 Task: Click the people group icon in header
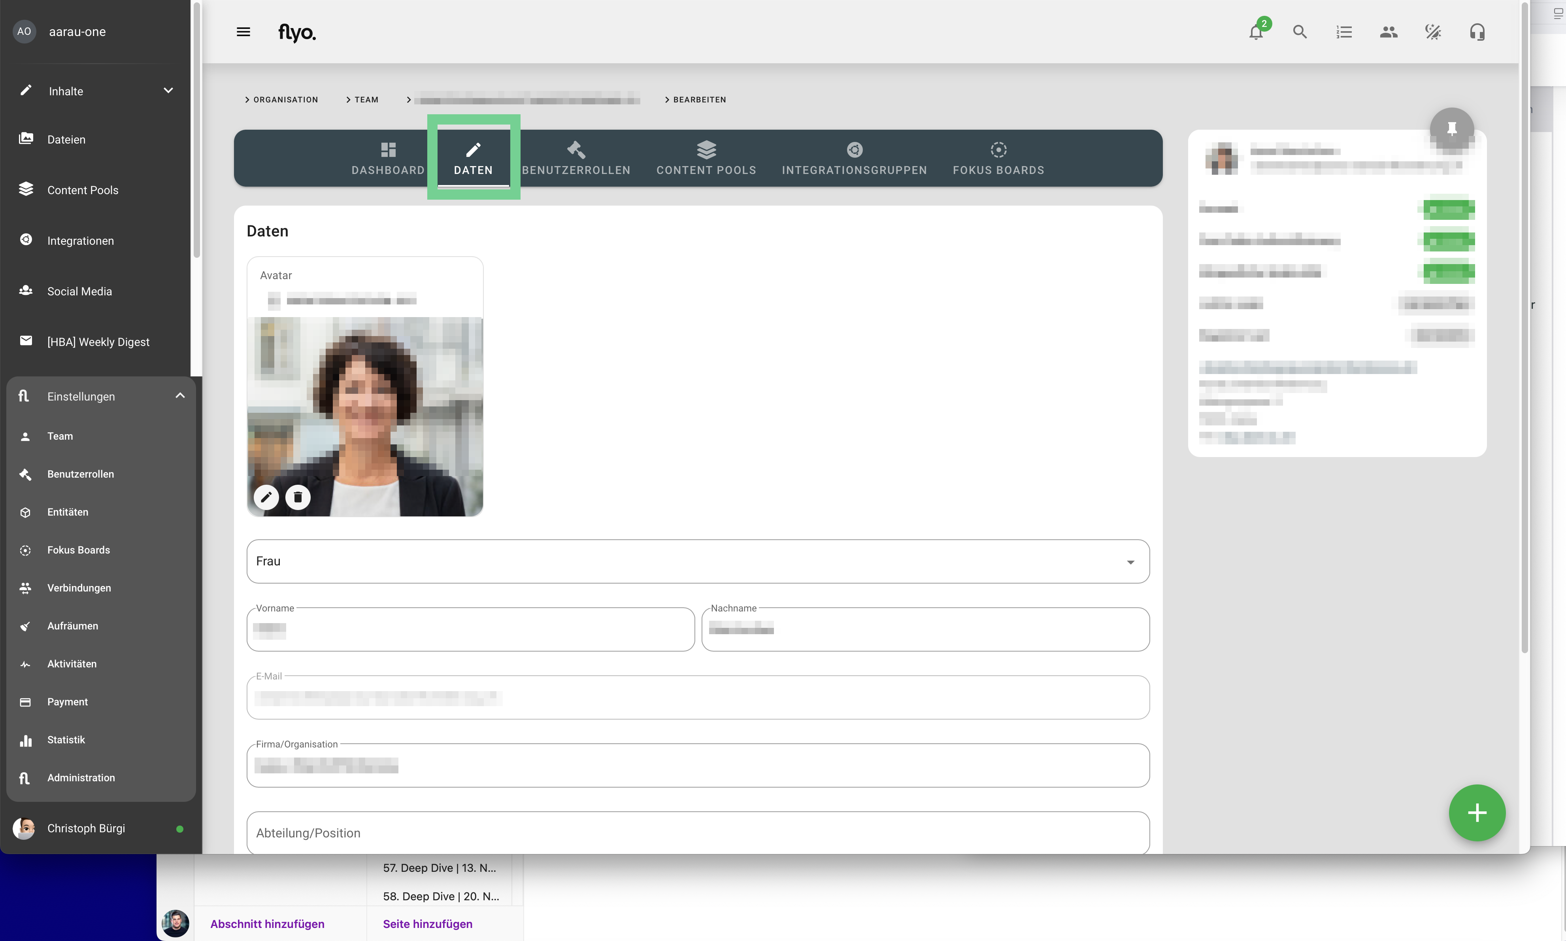tap(1389, 32)
